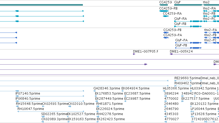Click transcript tho2-RA label
The image size is (219, 123).
209,8
